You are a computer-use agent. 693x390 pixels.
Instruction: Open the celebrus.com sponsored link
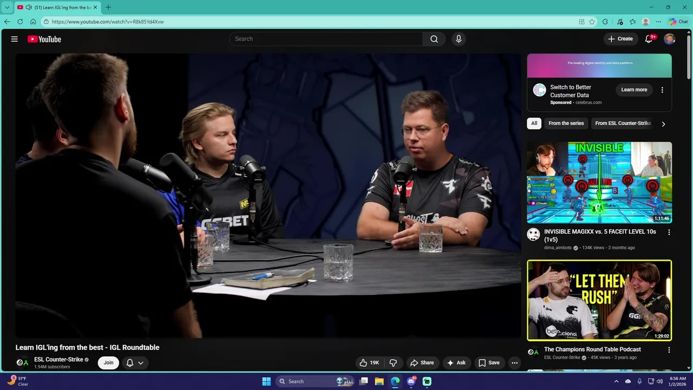[589, 102]
